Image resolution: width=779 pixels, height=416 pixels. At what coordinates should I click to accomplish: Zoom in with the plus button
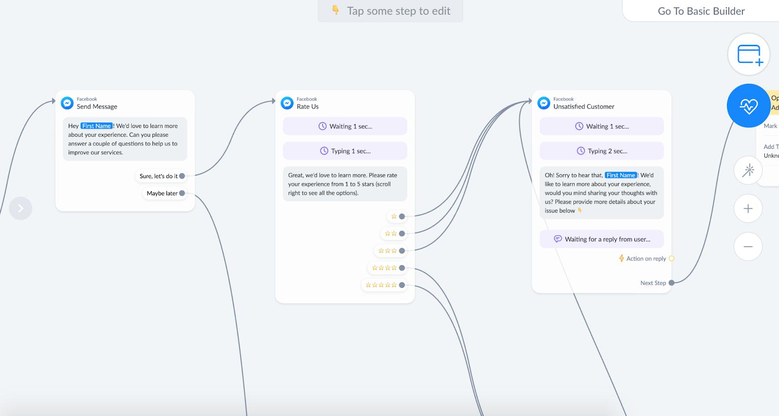(x=748, y=209)
